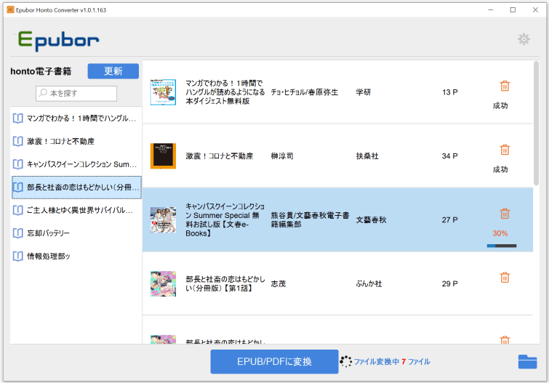Image resolution: width=549 pixels, height=383 pixels.
Task: Click book icon beside sidebar 激震！コロナと不動産
Action: [x=18, y=142]
